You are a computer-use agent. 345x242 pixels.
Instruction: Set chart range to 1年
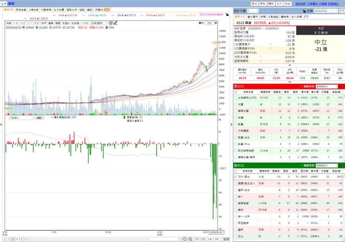[x=210, y=239]
